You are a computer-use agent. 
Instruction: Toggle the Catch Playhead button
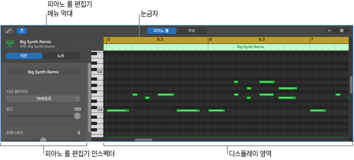tap(22, 31)
